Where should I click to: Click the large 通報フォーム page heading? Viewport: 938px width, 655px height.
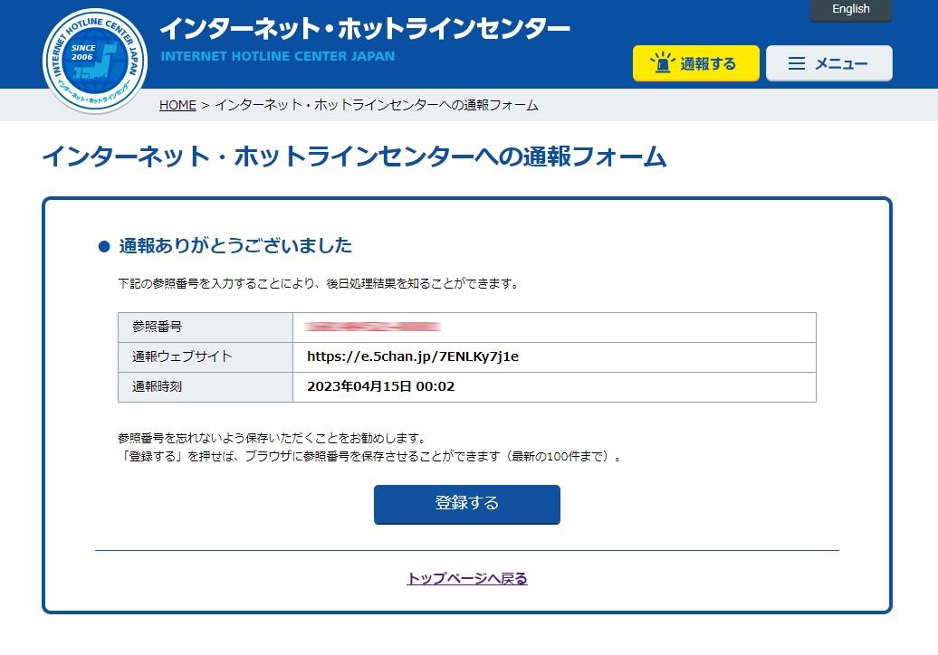(354, 157)
